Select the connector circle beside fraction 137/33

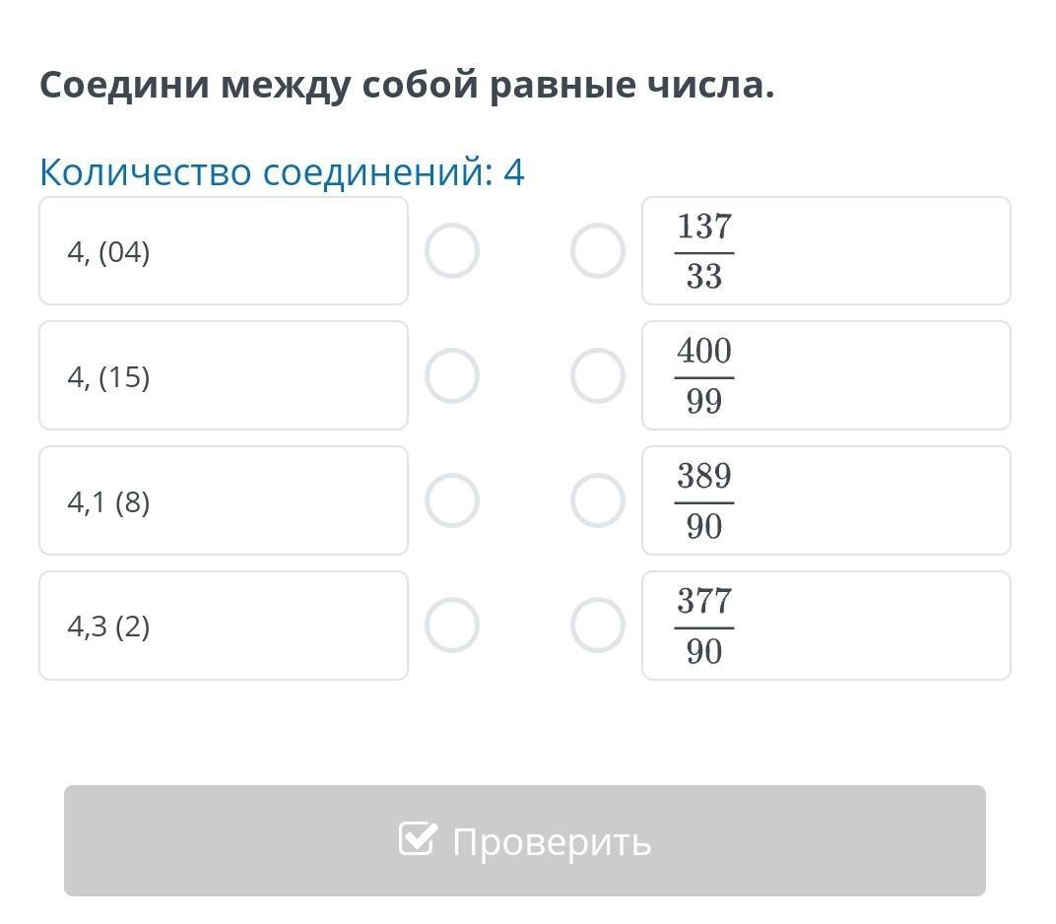coord(598,251)
